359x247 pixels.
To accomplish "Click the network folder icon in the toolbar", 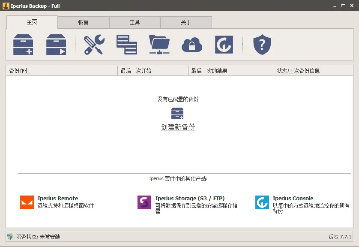I will (x=159, y=44).
